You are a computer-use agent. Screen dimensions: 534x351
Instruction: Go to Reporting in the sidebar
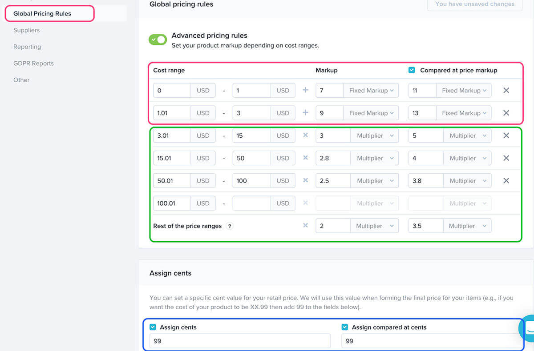pyautogui.click(x=27, y=47)
